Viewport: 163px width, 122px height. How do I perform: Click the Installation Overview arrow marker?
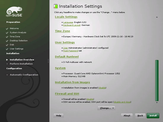[x=7, y=60]
